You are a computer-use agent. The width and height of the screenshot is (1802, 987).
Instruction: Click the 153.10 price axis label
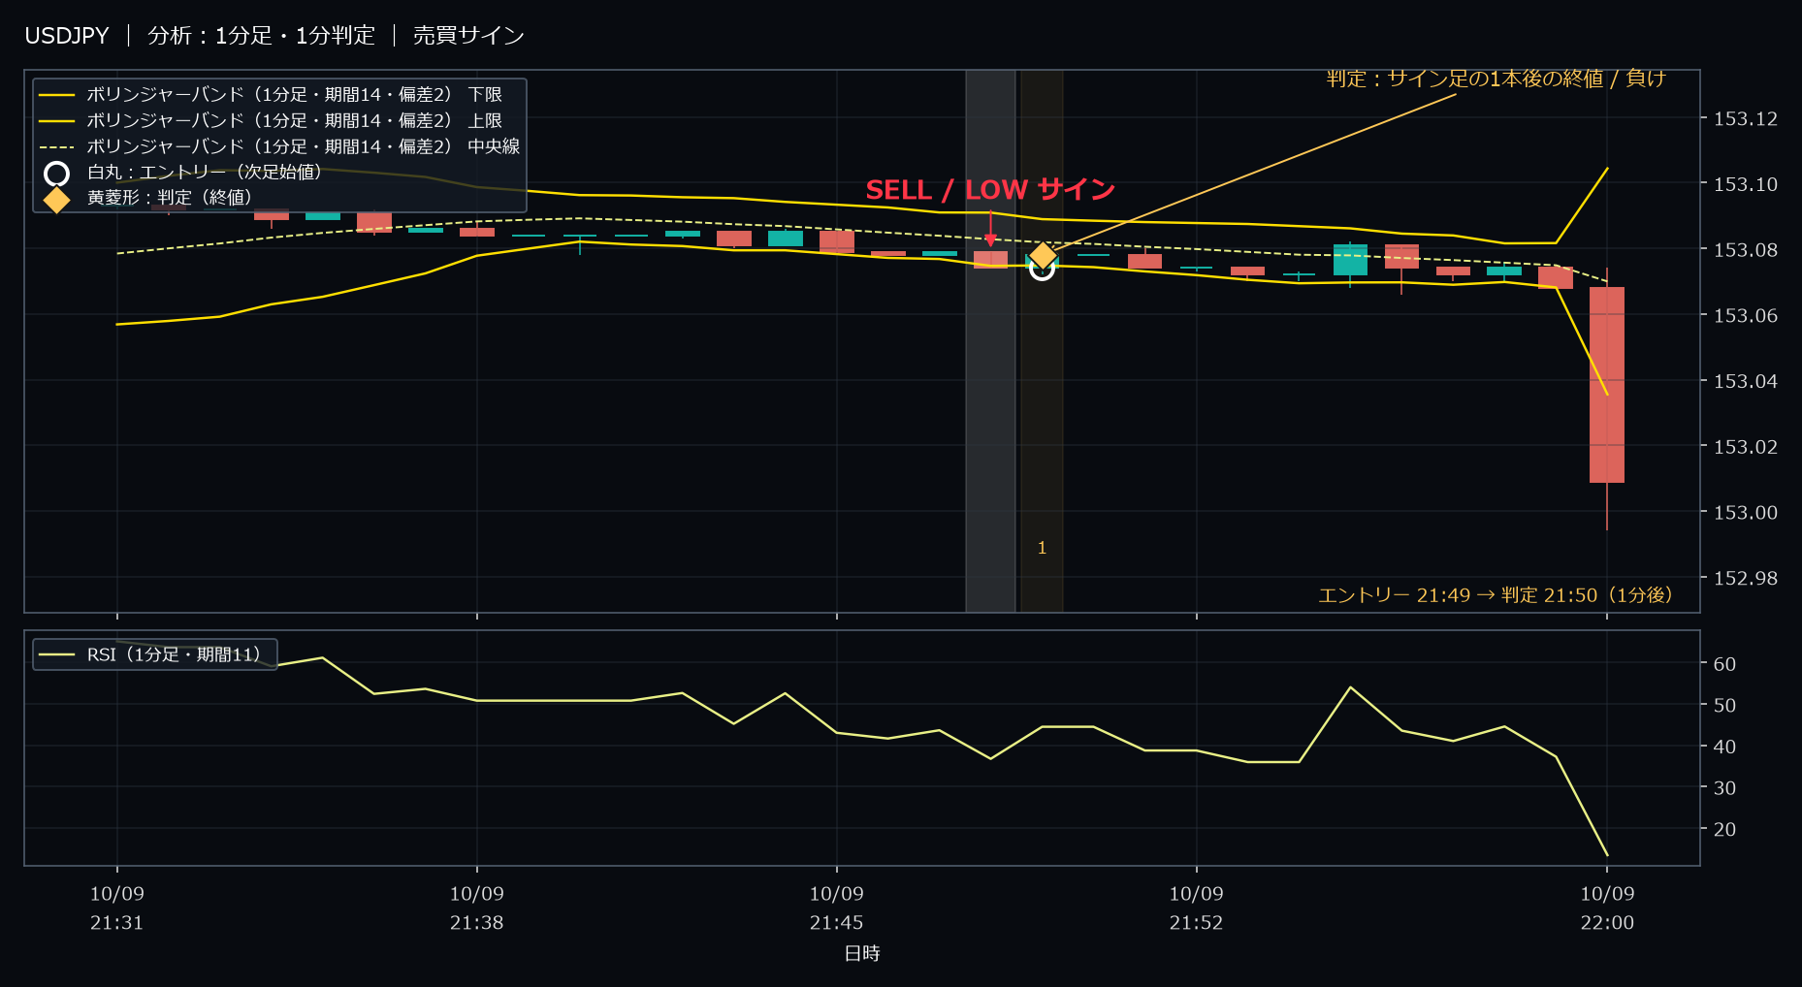(1746, 185)
